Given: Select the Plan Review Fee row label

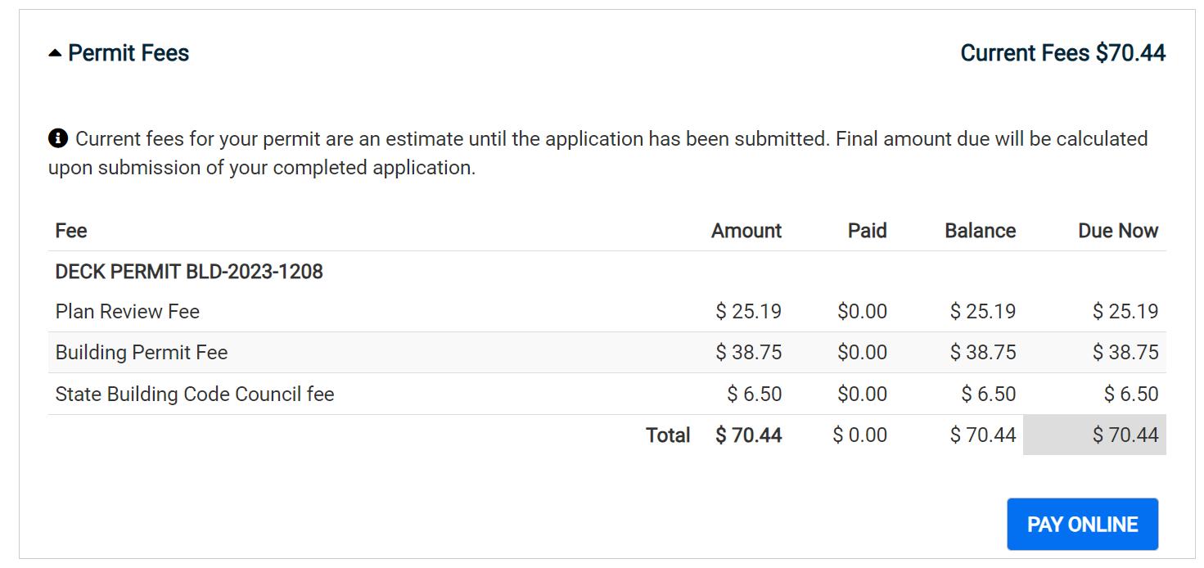Looking at the screenshot, I should point(128,312).
